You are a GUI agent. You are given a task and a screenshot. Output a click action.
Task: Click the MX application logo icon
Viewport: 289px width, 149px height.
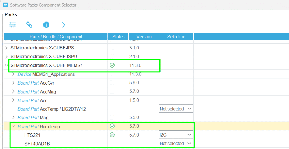[x=5, y=5]
